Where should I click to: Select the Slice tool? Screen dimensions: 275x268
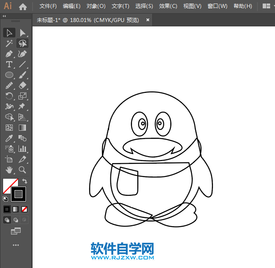pyautogui.click(x=22, y=159)
